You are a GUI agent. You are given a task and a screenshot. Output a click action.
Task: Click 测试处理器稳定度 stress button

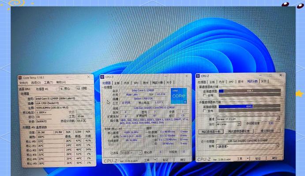tap(239, 131)
